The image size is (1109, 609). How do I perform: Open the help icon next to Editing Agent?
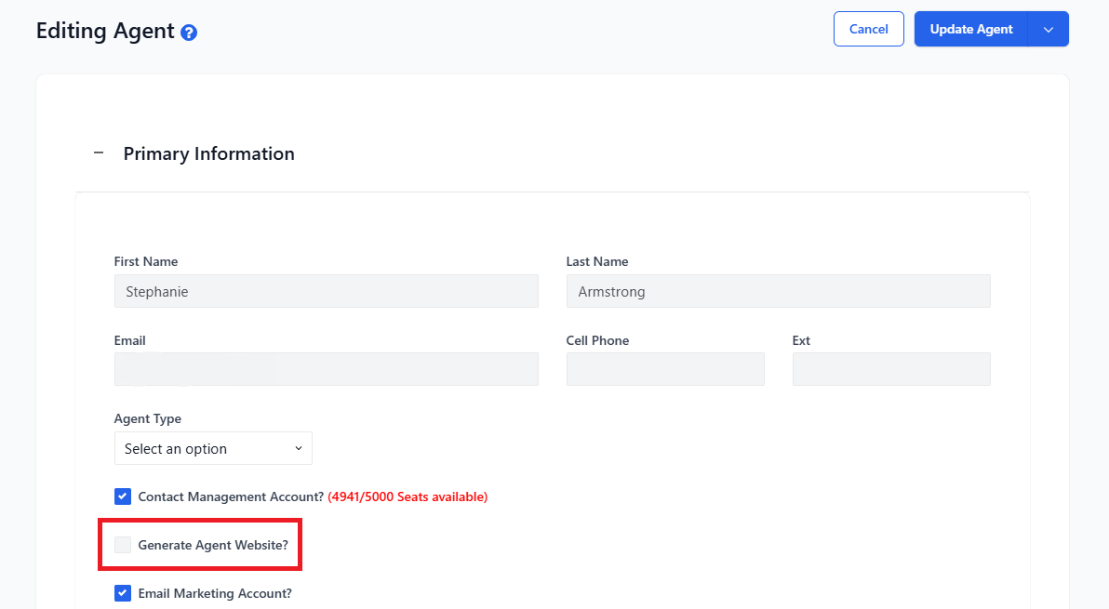(x=189, y=31)
